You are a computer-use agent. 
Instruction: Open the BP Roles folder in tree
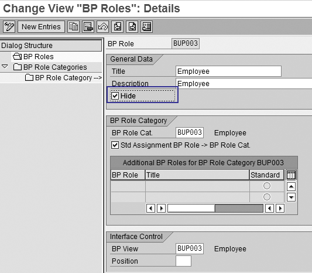click(33, 57)
